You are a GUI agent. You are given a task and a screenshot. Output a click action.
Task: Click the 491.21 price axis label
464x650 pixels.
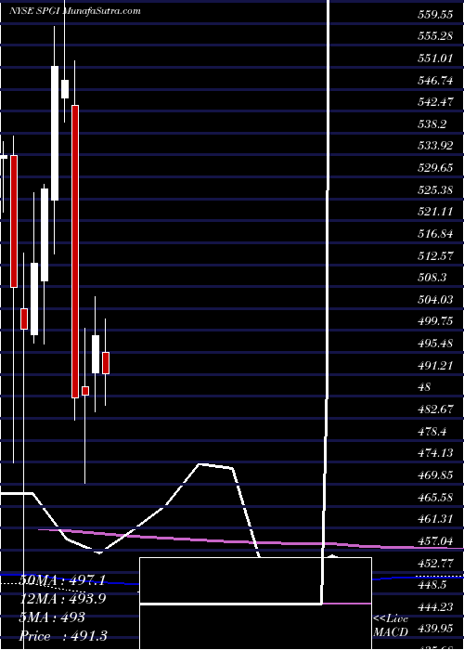434,366
